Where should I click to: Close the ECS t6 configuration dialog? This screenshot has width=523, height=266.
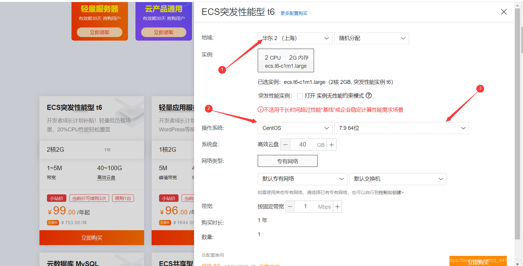[504, 12]
